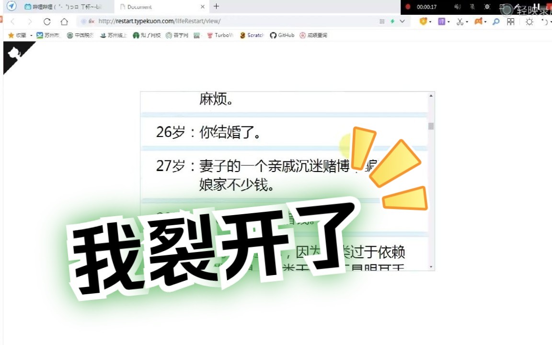Screen dimensions: 552x345
Task: Open the translate tool icon
Action: (x=441, y=22)
